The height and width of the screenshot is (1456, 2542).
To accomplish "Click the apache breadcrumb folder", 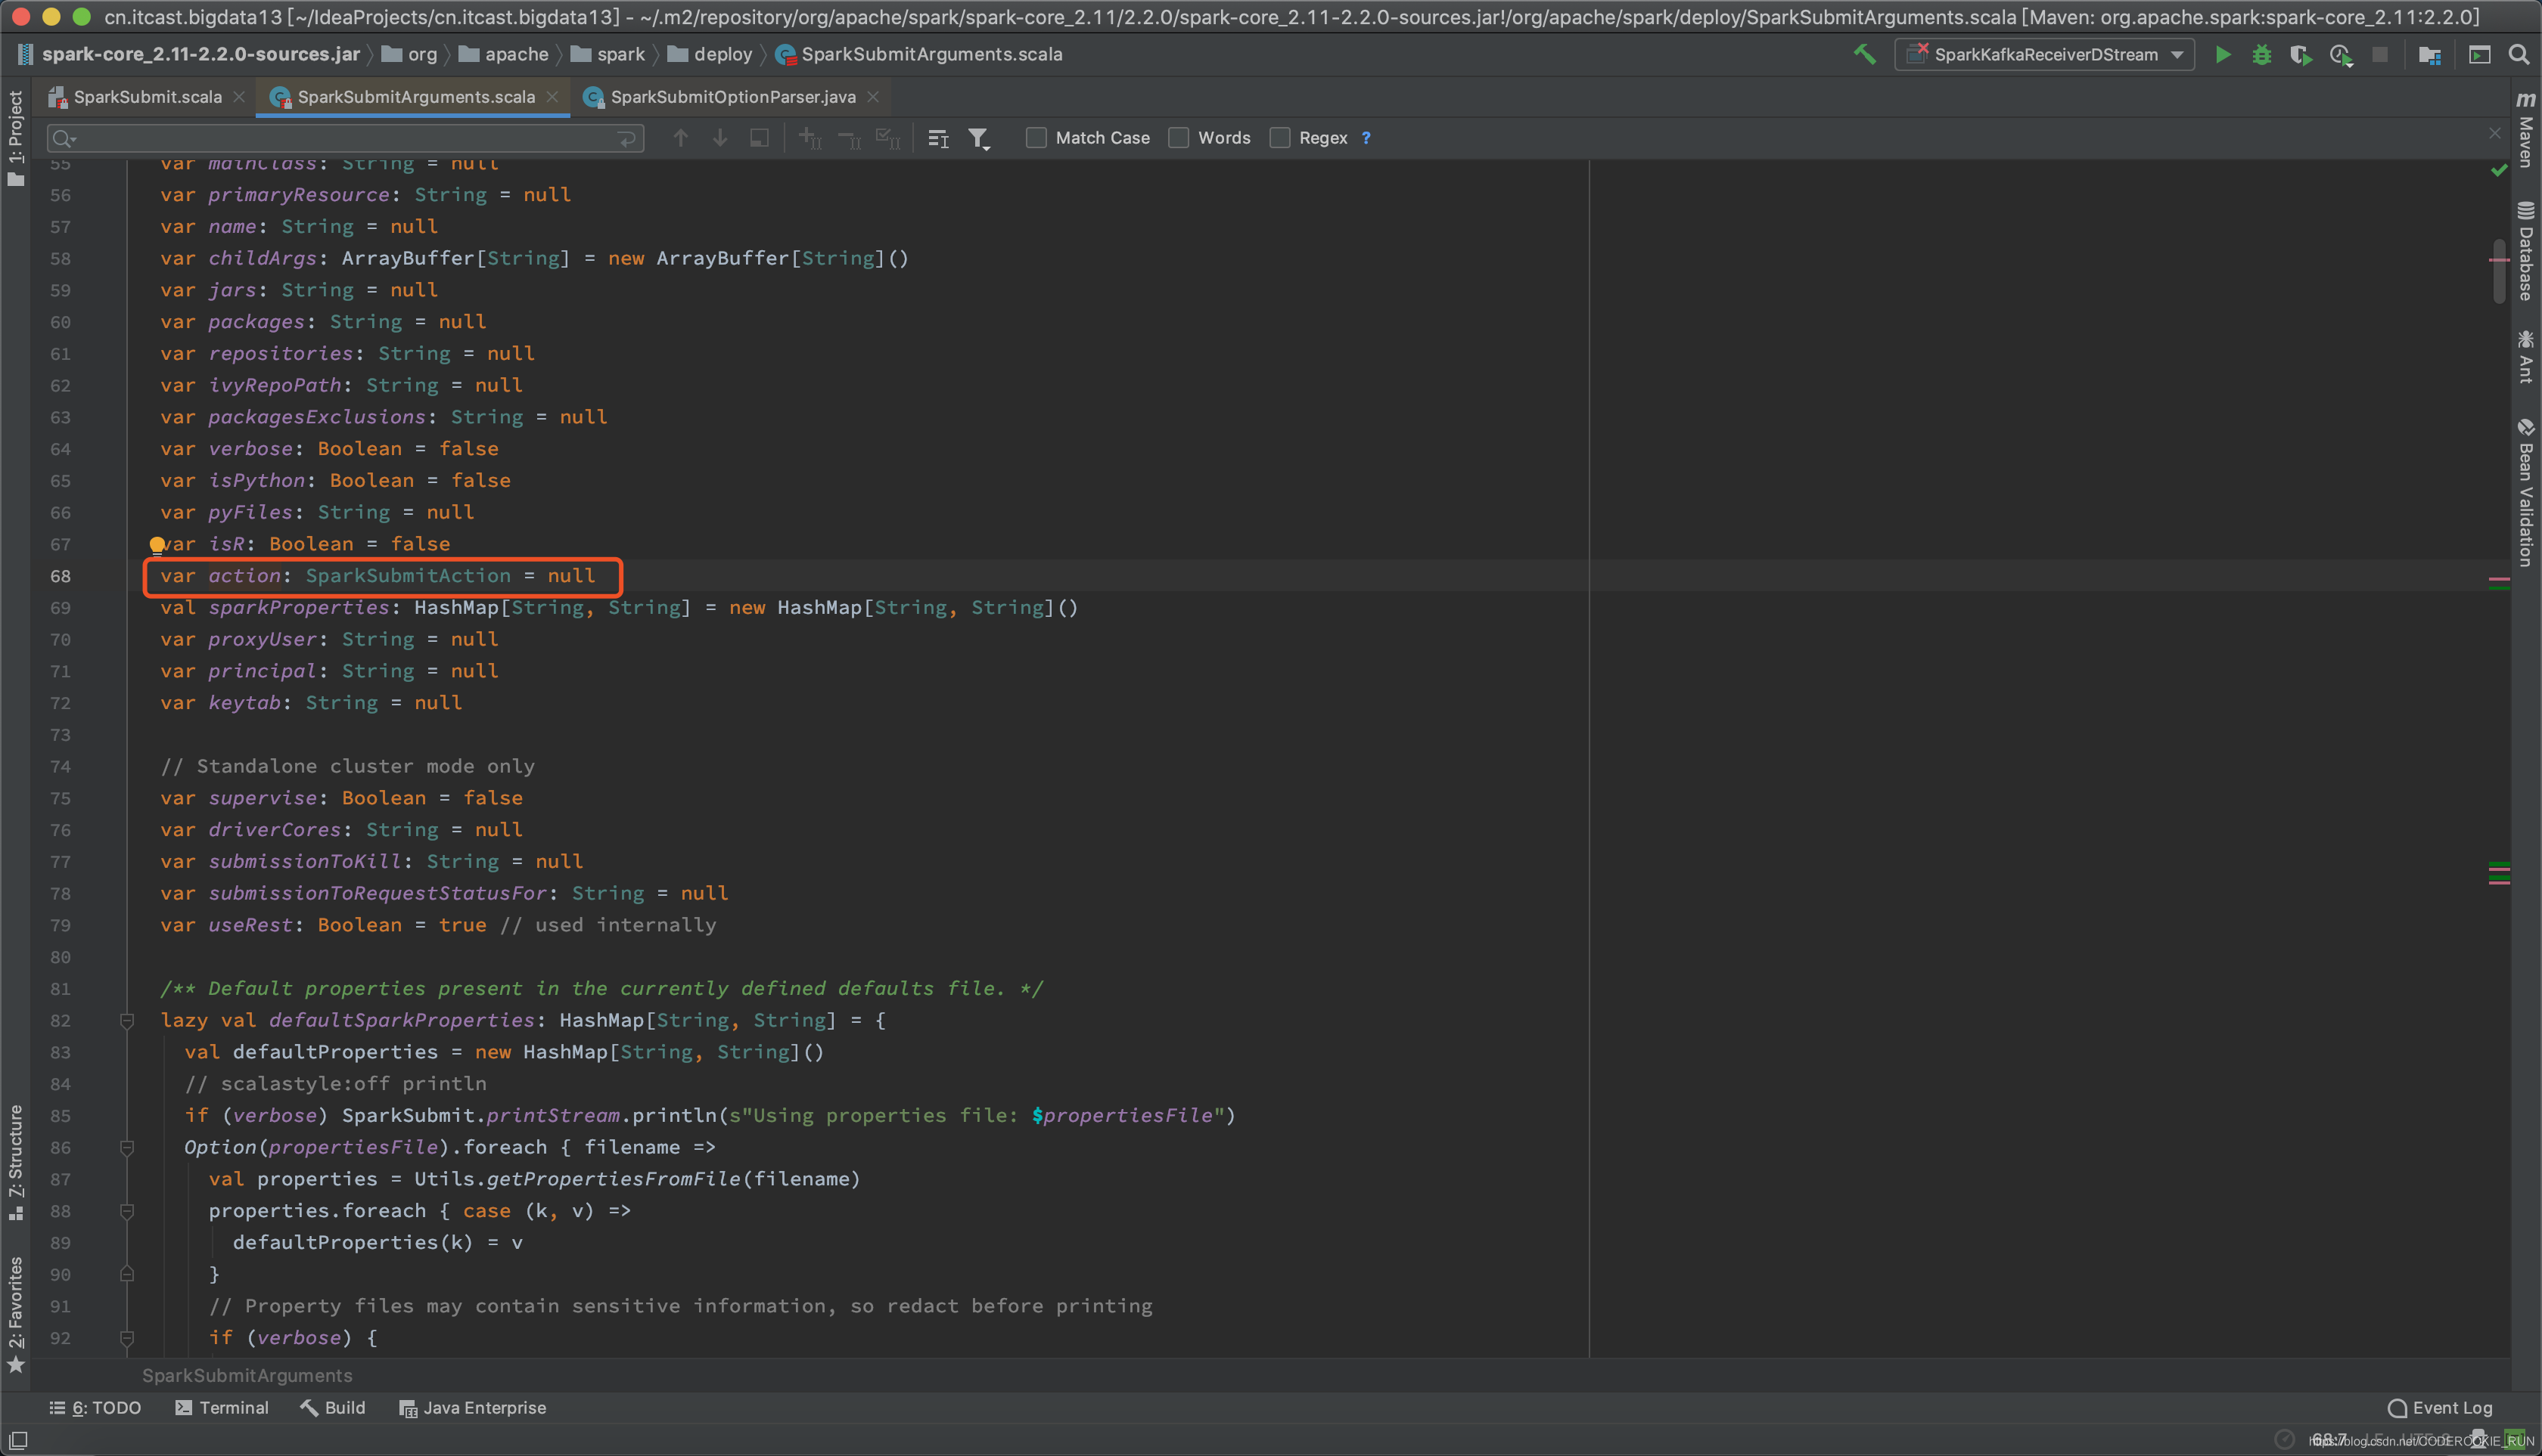I will pos(505,54).
